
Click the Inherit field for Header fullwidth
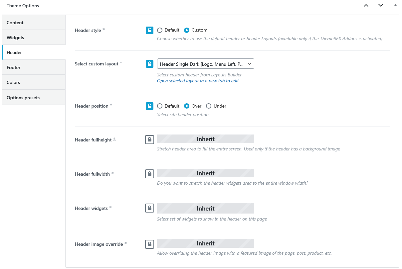206,173
